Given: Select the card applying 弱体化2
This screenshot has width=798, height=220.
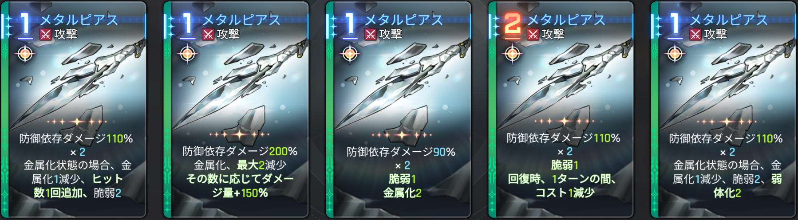Looking at the screenshot, I should coord(723,110).
